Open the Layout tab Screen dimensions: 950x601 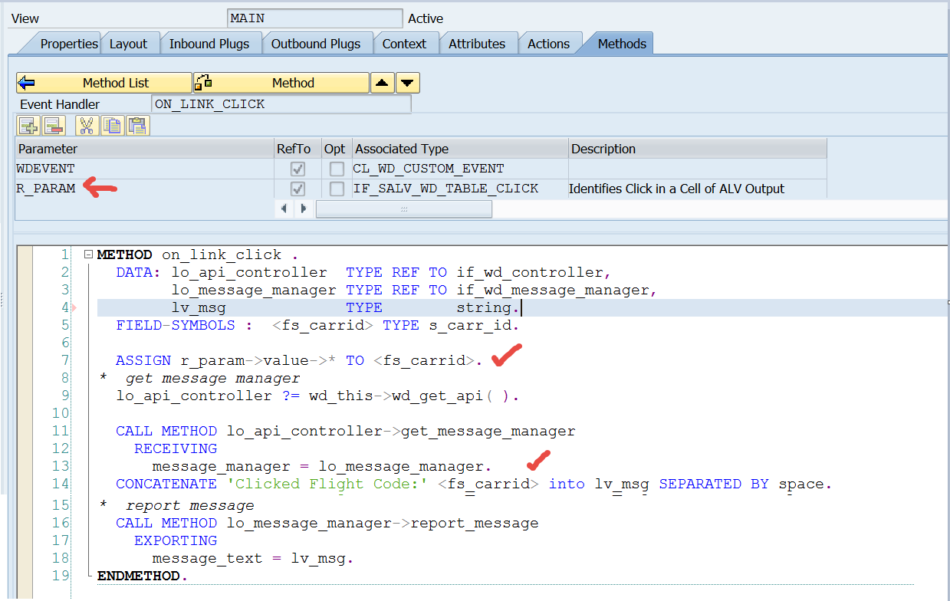point(128,44)
